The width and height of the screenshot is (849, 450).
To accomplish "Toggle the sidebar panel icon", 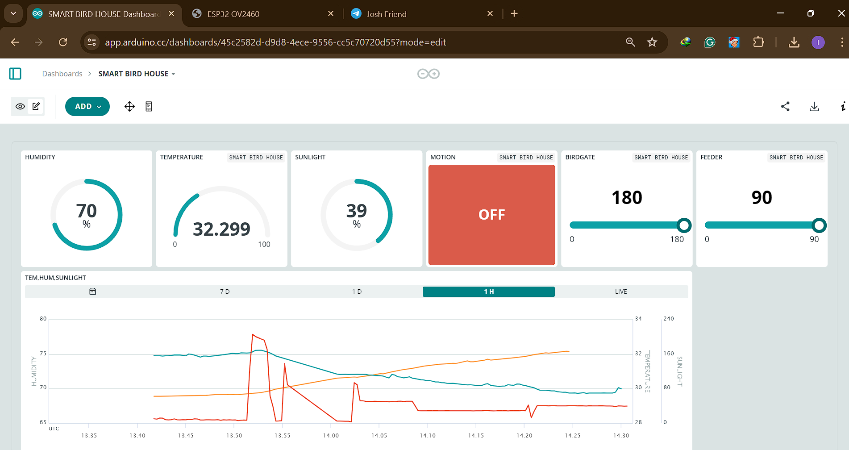I will click(x=15, y=74).
